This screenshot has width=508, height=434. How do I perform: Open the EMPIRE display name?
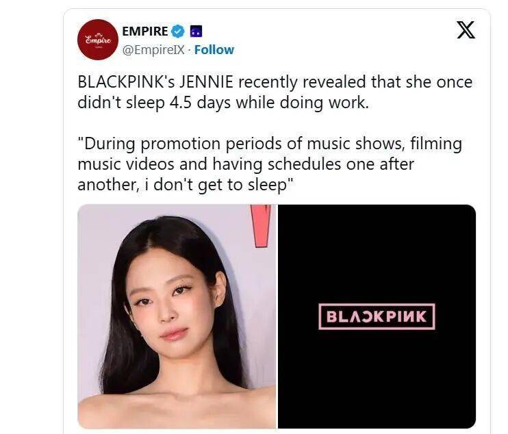pyautogui.click(x=145, y=31)
